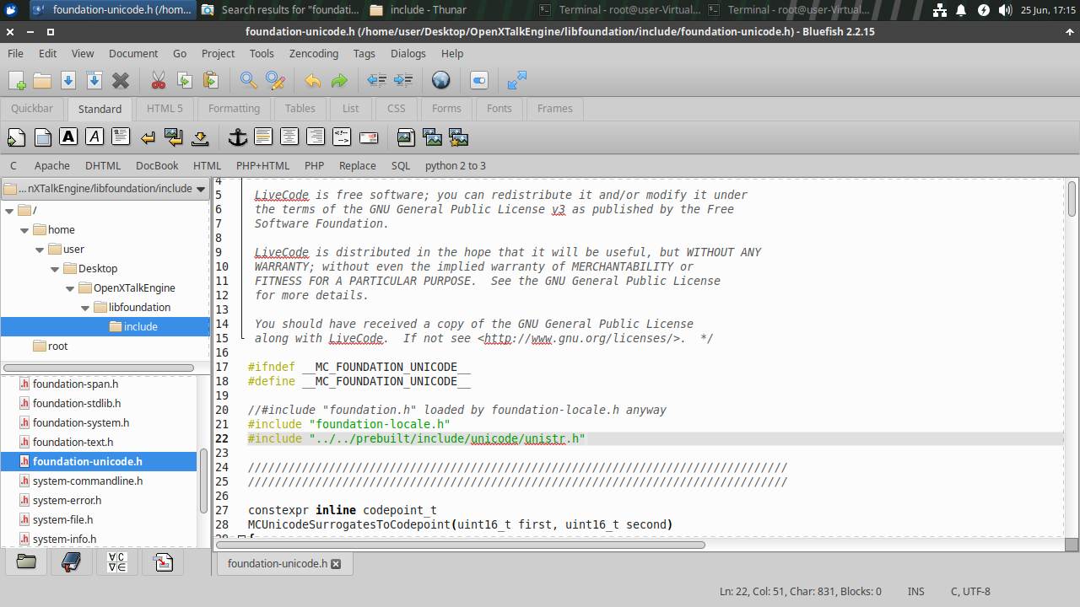Collapse the root / tree node
1080x607 pixels.
pos(10,210)
